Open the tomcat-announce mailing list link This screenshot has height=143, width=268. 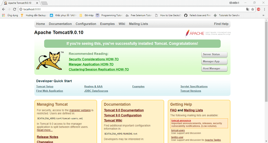[181, 121]
